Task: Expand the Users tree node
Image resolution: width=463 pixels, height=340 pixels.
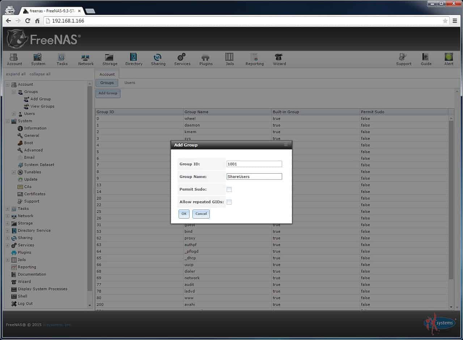Action: (14, 114)
